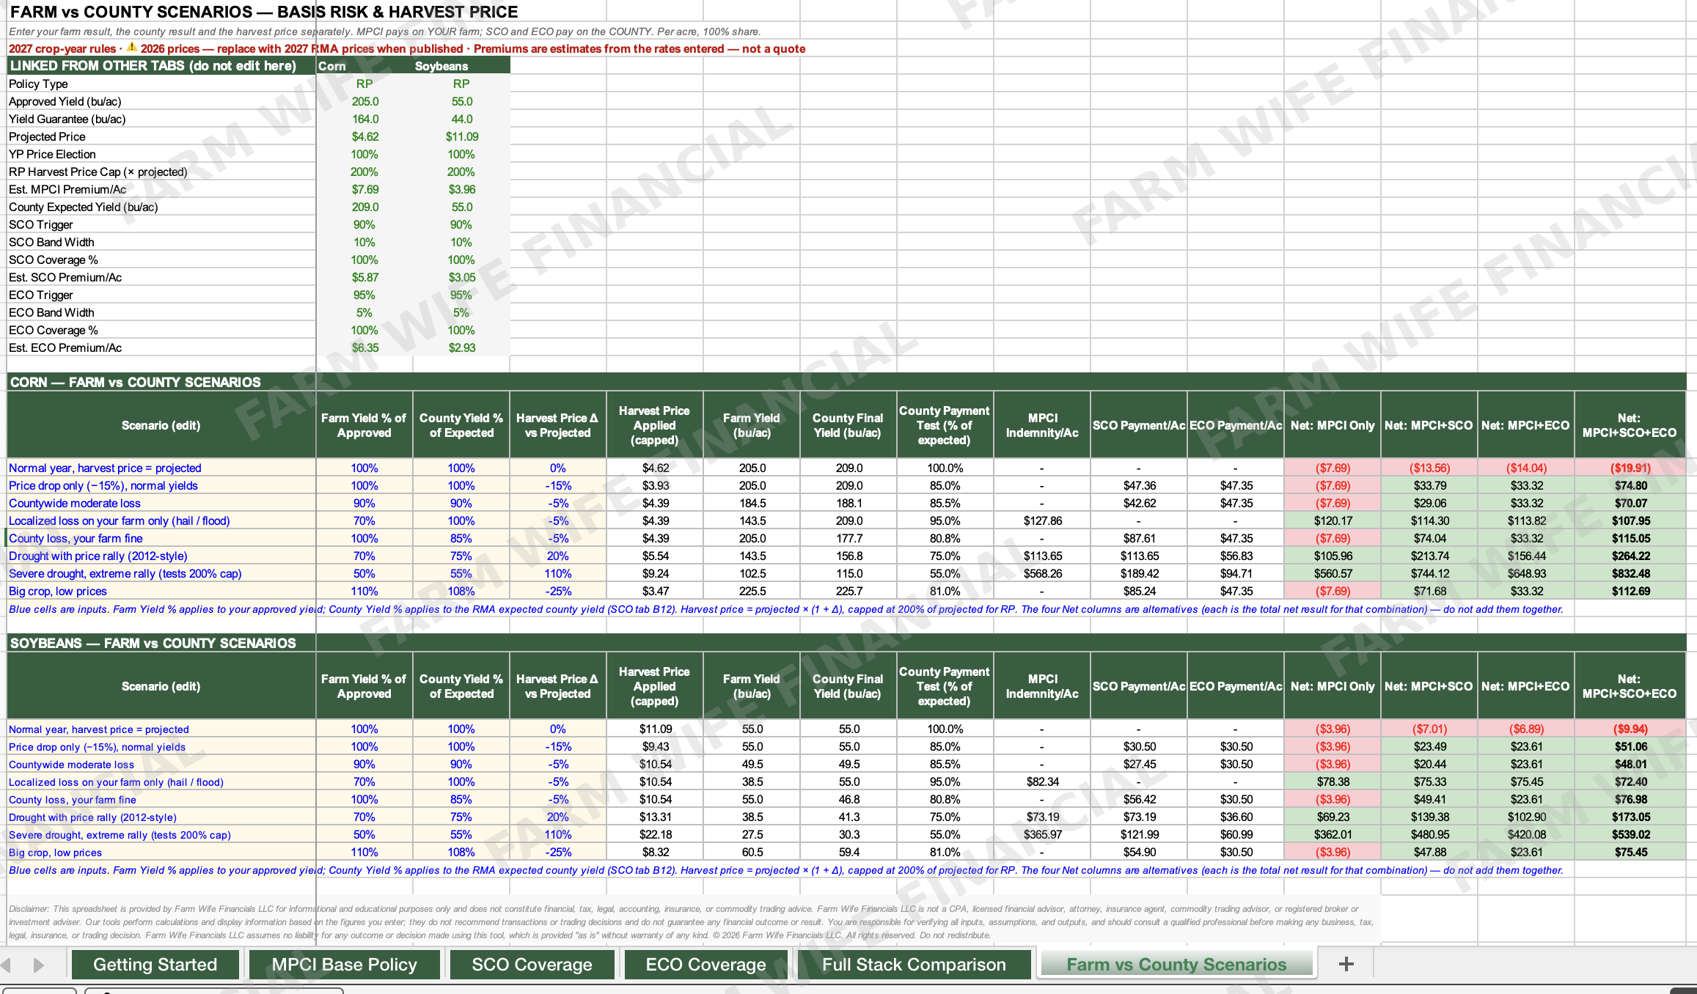Select soybeans Est. SCO Premium/Ac $3.05
This screenshot has height=994, width=1697.
[461, 277]
